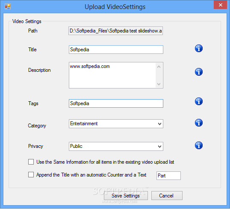230x209 pixels.
Task: Click the info icon next to Title
Action: pos(199,48)
